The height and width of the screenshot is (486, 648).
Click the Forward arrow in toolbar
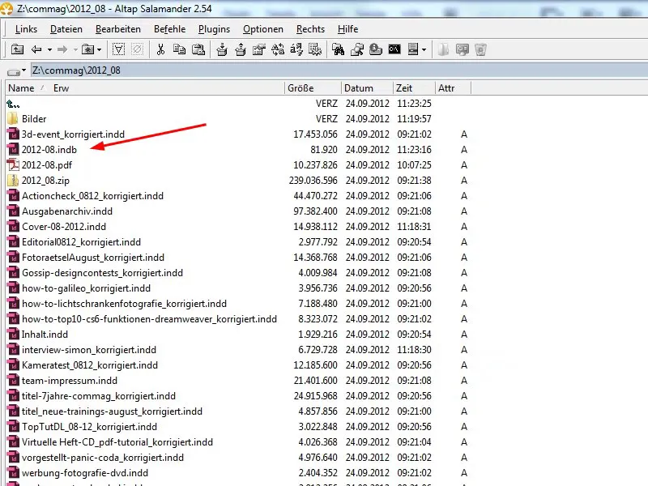click(62, 49)
